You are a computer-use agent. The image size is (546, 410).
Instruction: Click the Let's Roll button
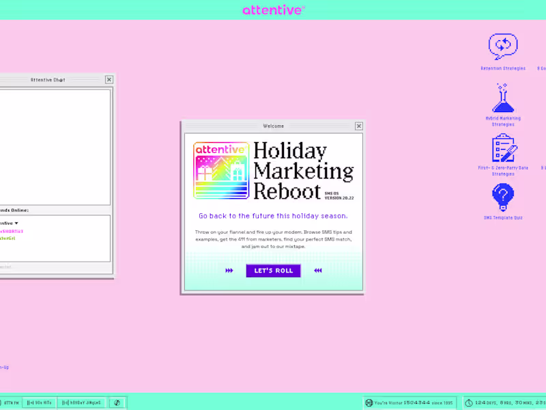point(274,271)
